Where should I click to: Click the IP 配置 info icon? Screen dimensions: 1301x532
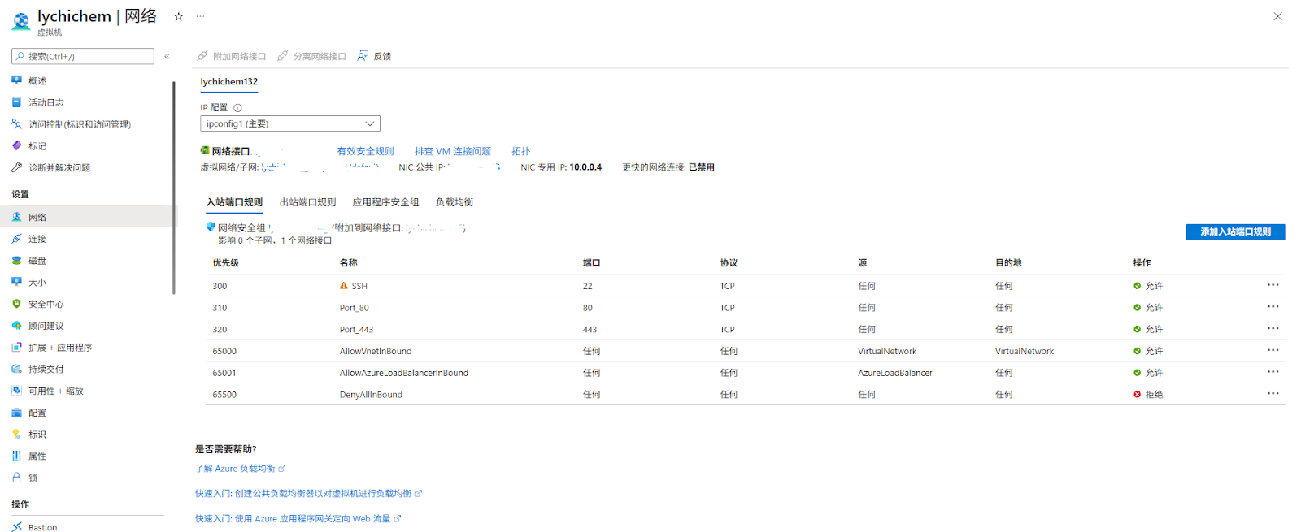237,108
